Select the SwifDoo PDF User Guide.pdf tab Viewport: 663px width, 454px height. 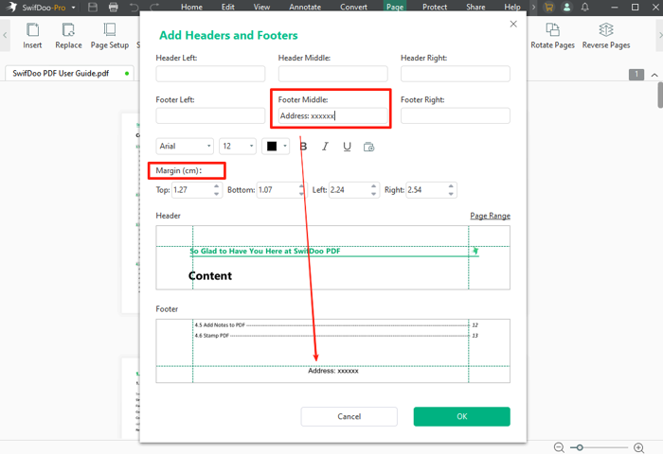pyautogui.click(x=70, y=73)
